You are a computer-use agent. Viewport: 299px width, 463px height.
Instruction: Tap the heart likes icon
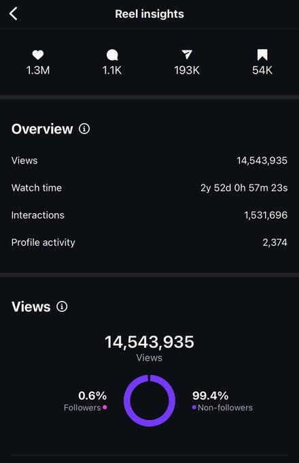click(x=38, y=55)
